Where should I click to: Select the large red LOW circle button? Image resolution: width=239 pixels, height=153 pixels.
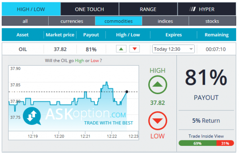point(158,121)
